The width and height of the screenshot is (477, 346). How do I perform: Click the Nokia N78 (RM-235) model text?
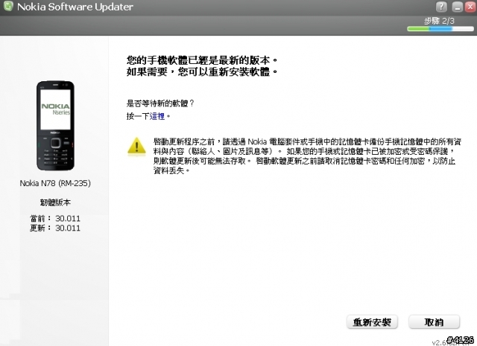[55, 183]
